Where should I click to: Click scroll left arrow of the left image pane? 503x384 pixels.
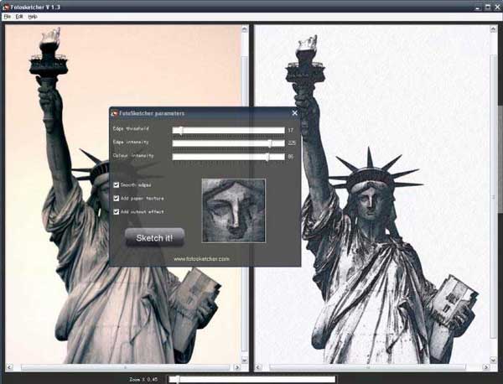point(9,367)
